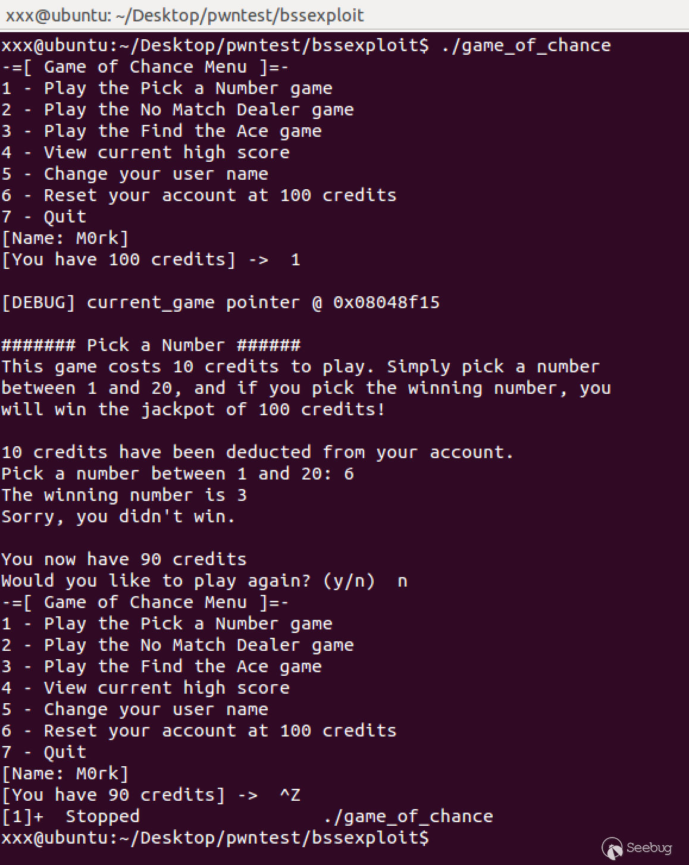Click the 'Would you like to play again?' prompt
The height and width of the screenshot is (865, 689).
[x=188, y=581]
